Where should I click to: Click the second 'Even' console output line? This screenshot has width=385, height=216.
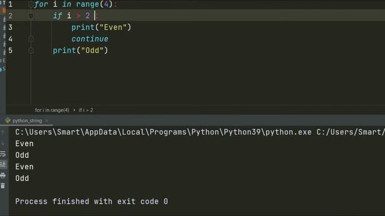point(24,167)
